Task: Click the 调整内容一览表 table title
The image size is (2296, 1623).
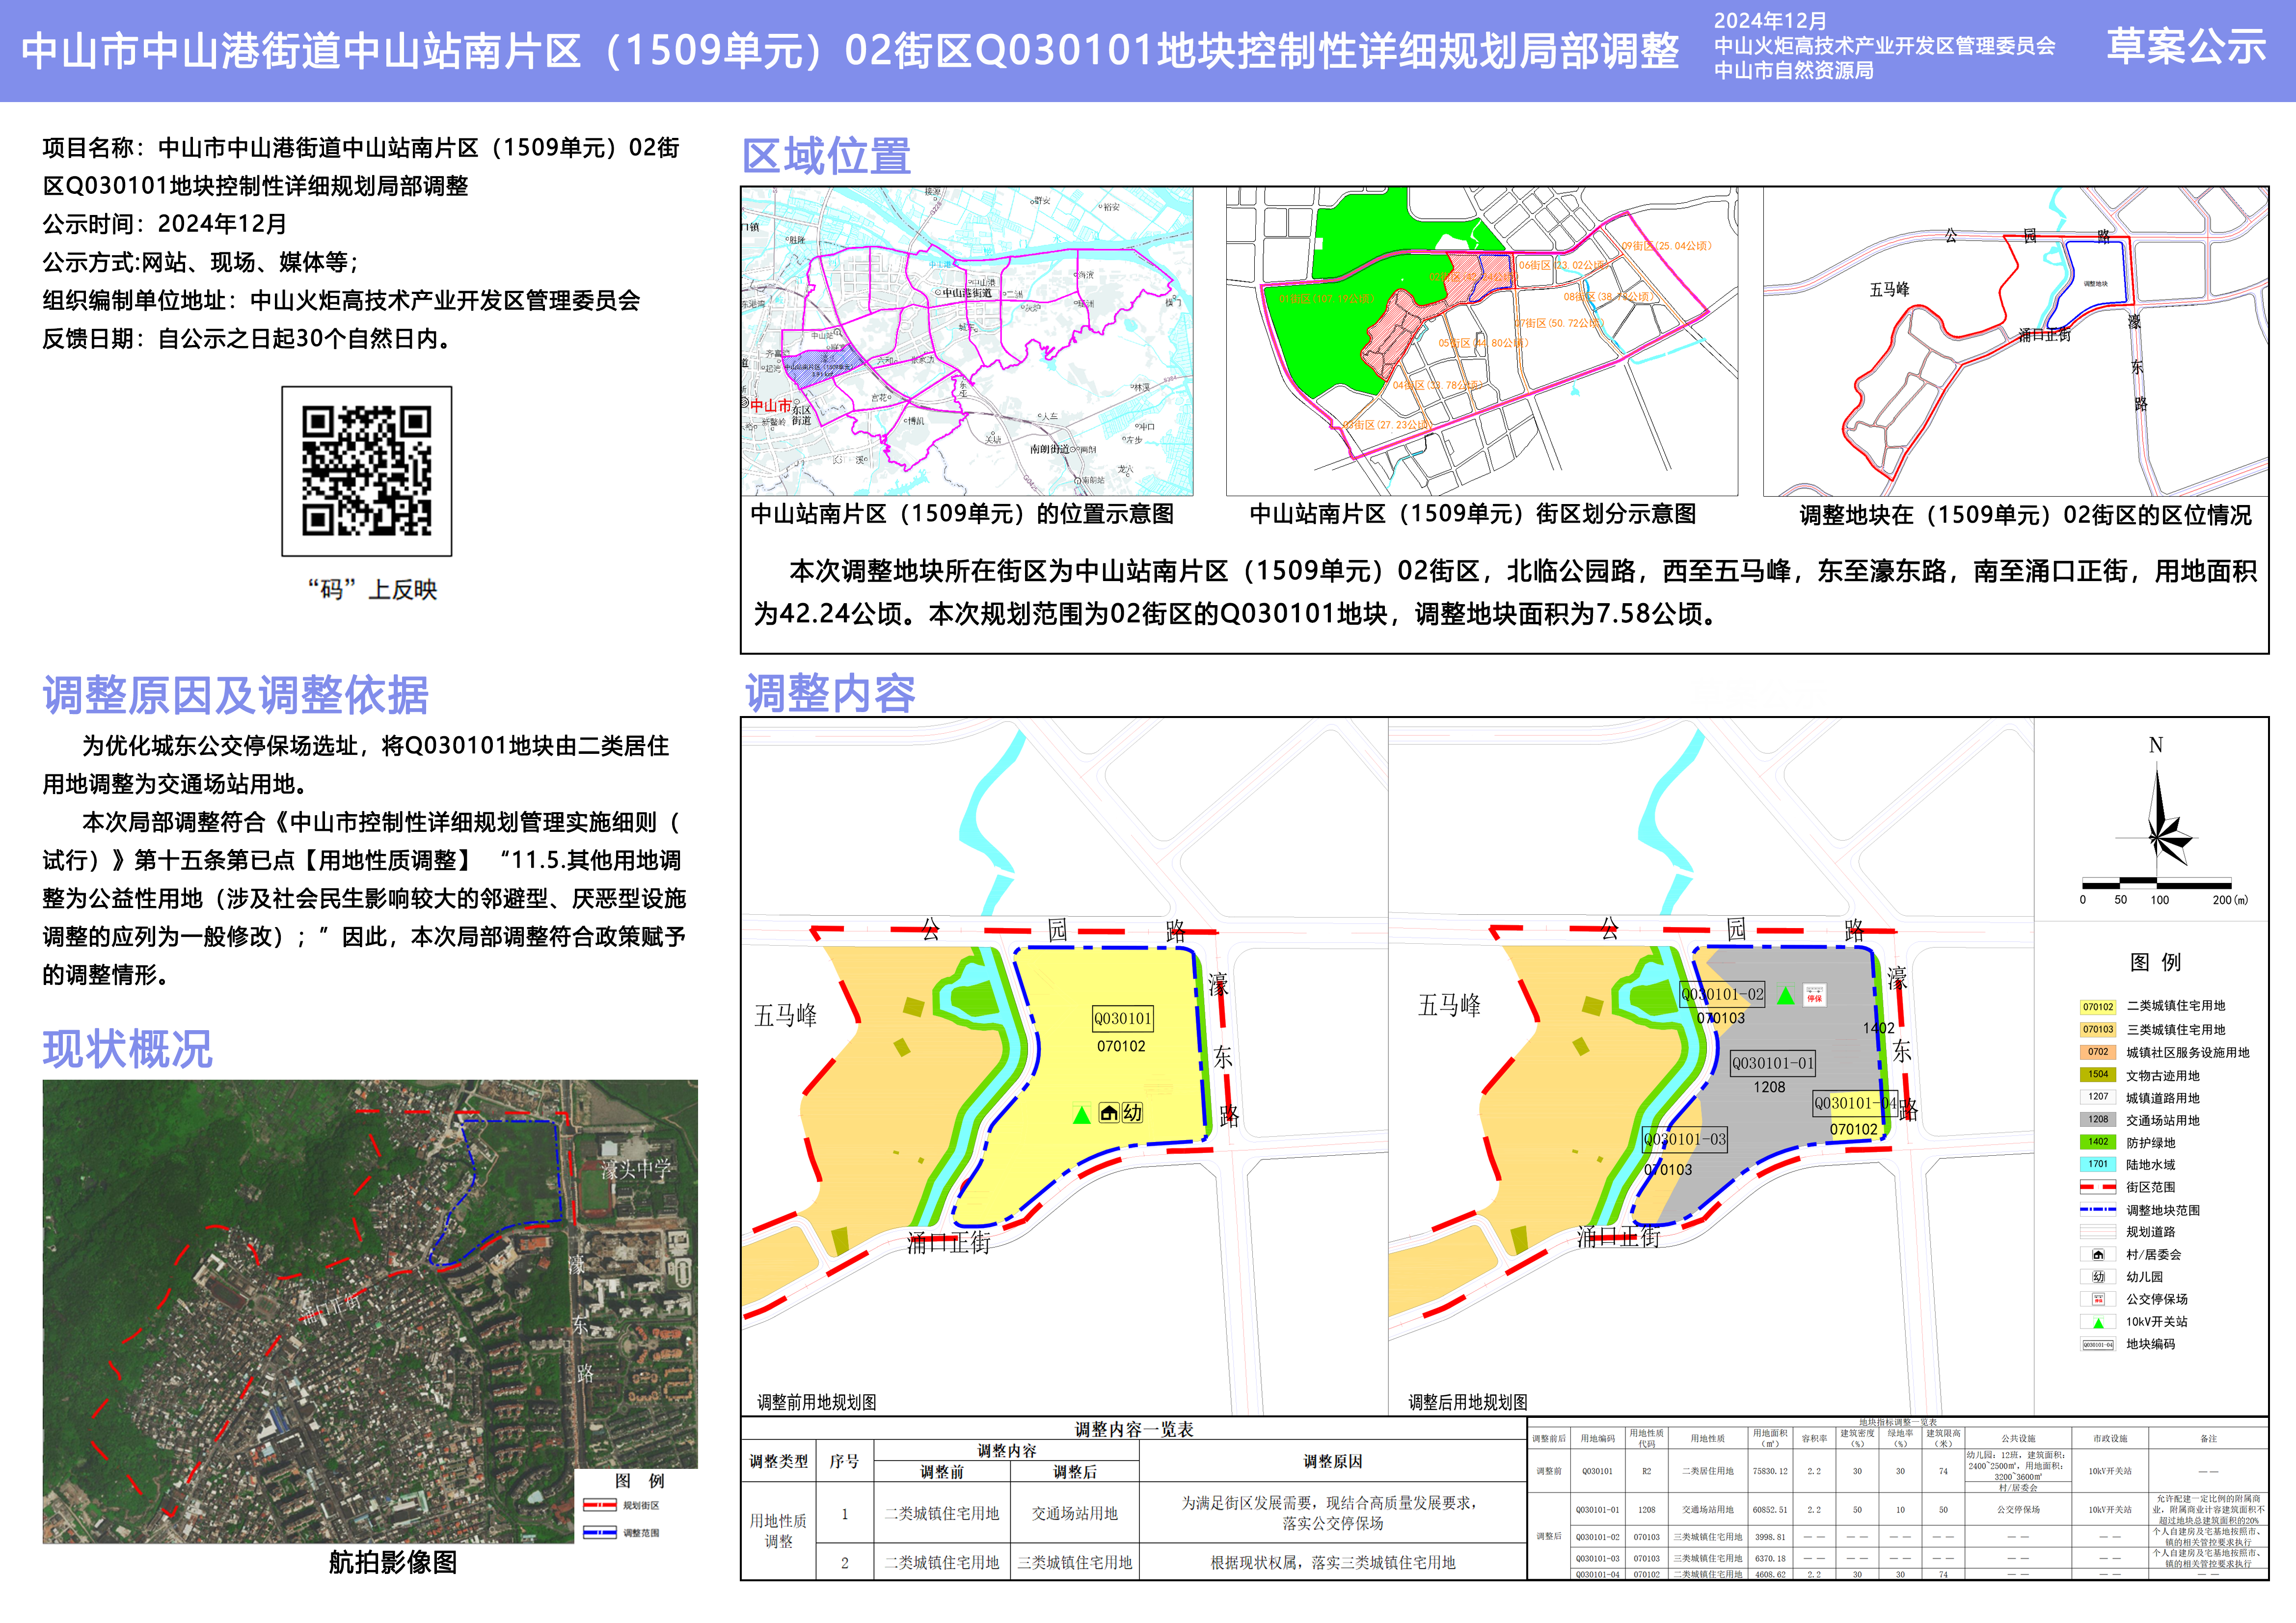Action: [x=1134, y=1429]
